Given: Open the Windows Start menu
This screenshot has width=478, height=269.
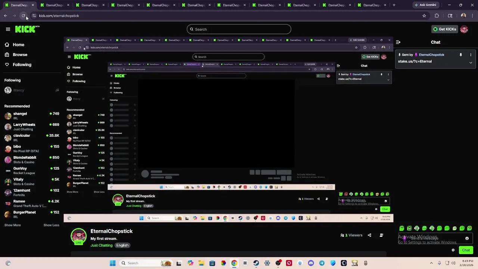Looking at the screenshot, I should pyautogui.click(x=112, y=263).
